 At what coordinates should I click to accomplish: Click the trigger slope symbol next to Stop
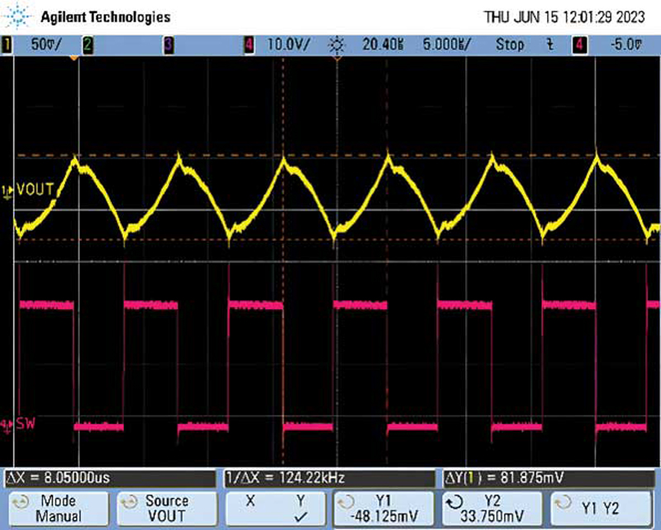click(x=549, y=45)
